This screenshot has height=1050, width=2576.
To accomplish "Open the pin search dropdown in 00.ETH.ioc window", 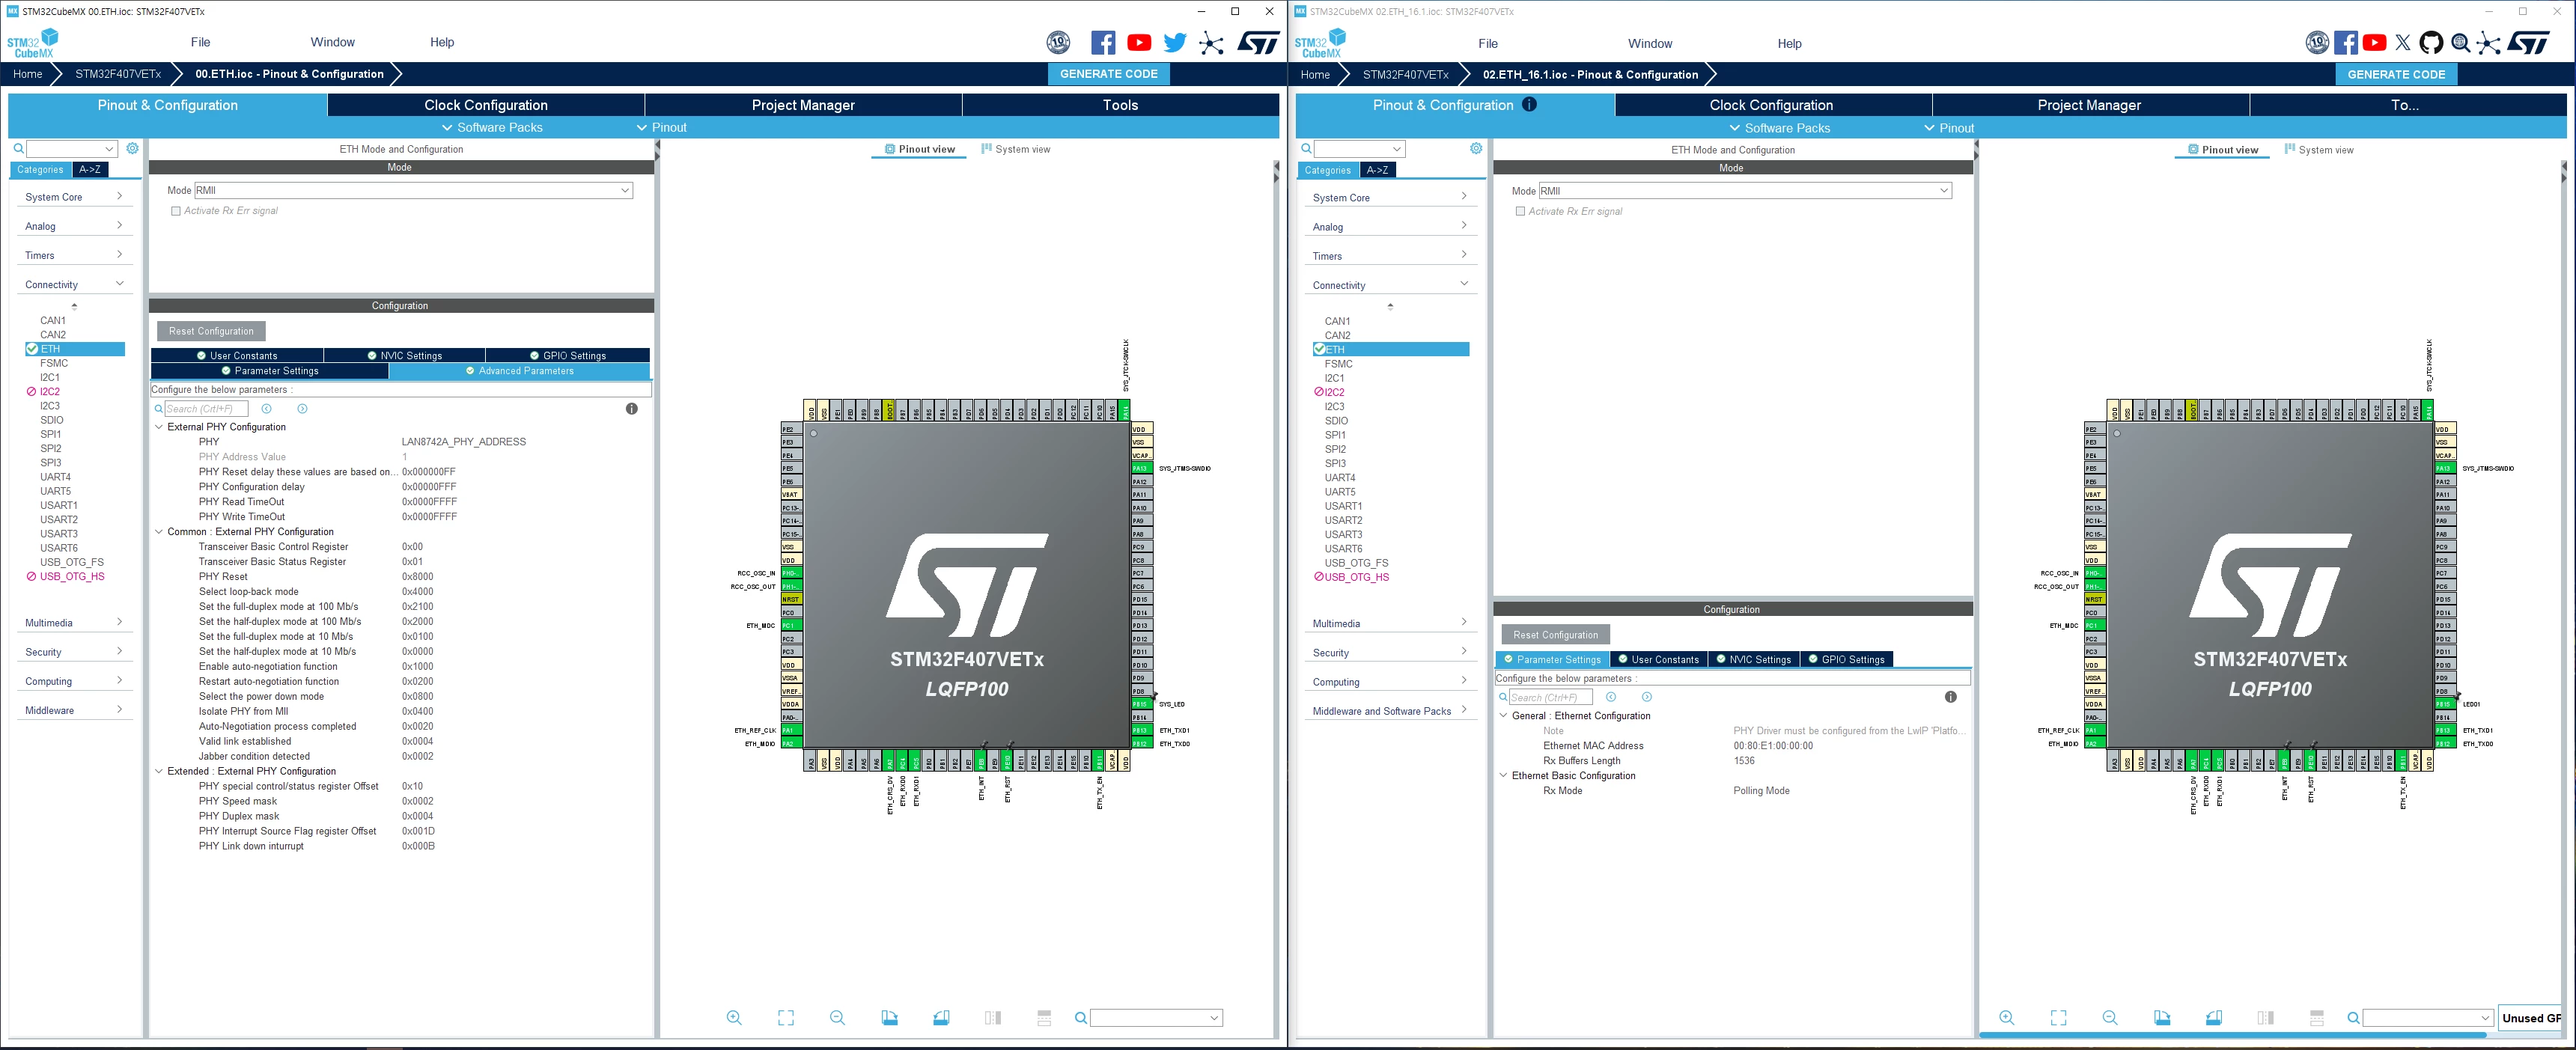I will [x=1156, y=1018].
